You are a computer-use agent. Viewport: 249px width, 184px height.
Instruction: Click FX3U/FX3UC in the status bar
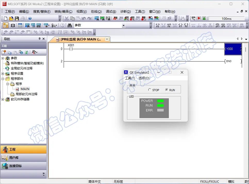[x=210, y=181]
